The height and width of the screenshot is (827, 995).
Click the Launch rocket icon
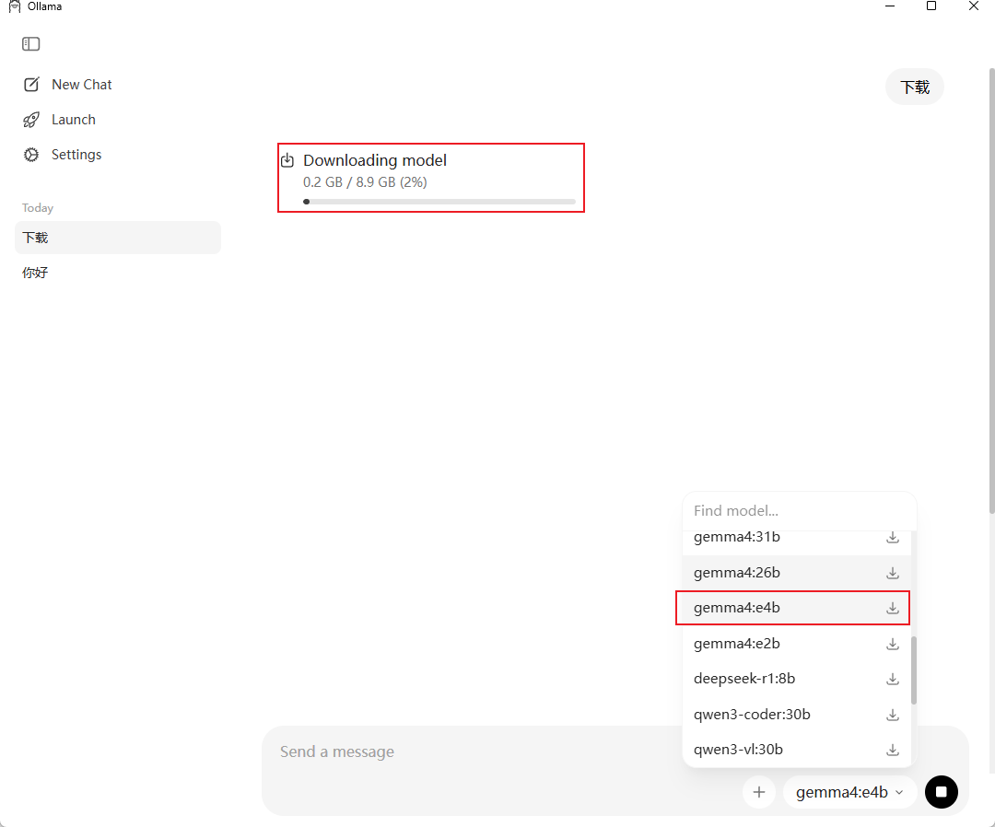pyautogui.click(x=31, y=120)
